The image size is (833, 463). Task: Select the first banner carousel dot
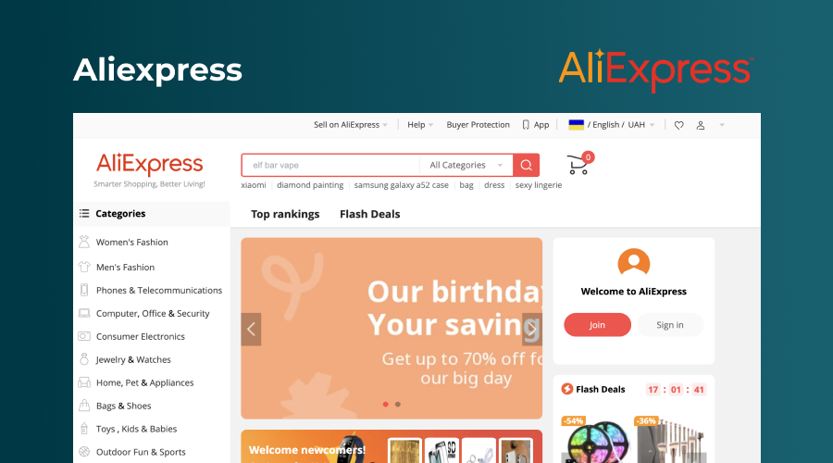tap(386, 405)
